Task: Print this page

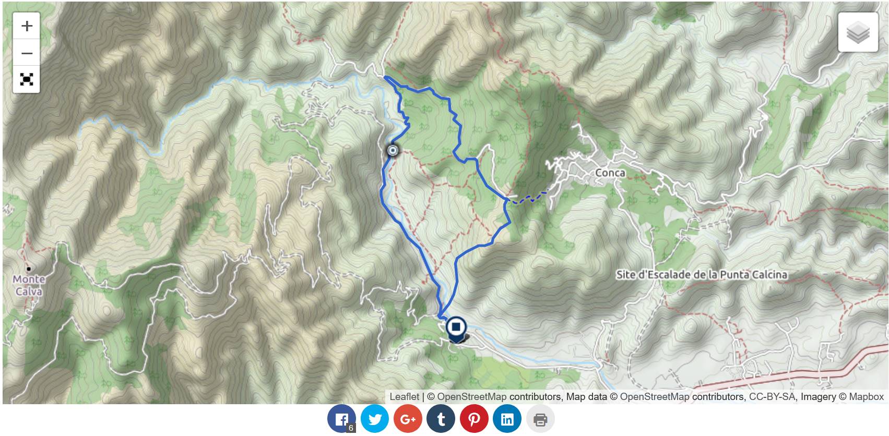Action: [540, 419]
